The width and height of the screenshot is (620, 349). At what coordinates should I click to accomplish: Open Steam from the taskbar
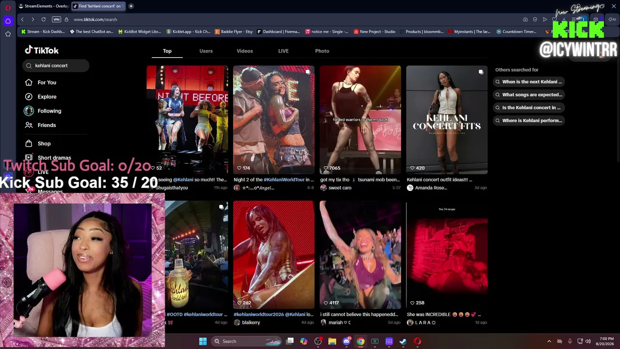[x=403, y=341]
